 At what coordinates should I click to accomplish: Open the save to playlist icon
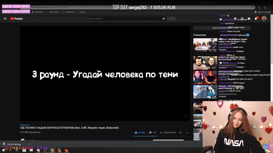click(x=181, y=133)
